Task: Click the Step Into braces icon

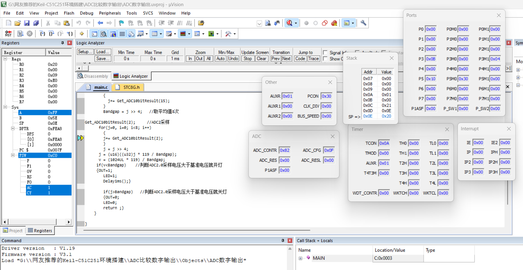Action: [x=43, y=34]
